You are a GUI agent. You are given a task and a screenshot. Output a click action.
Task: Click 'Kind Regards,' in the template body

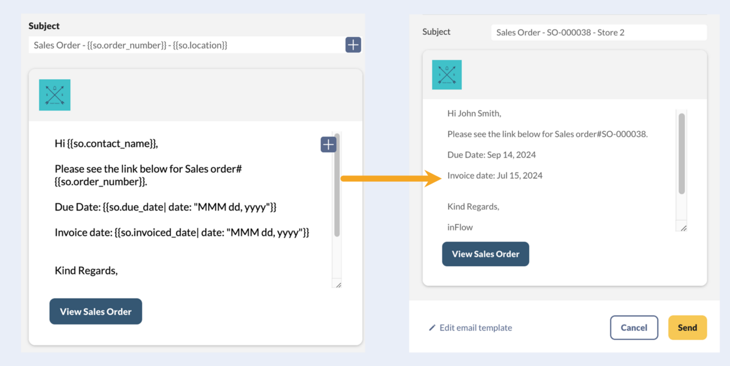86,270
